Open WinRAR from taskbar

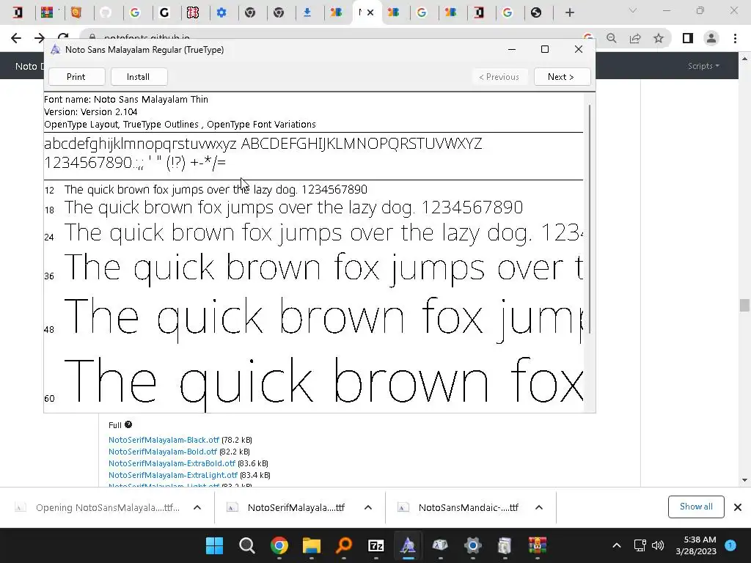pyautogui.click(x=538, y=545)
